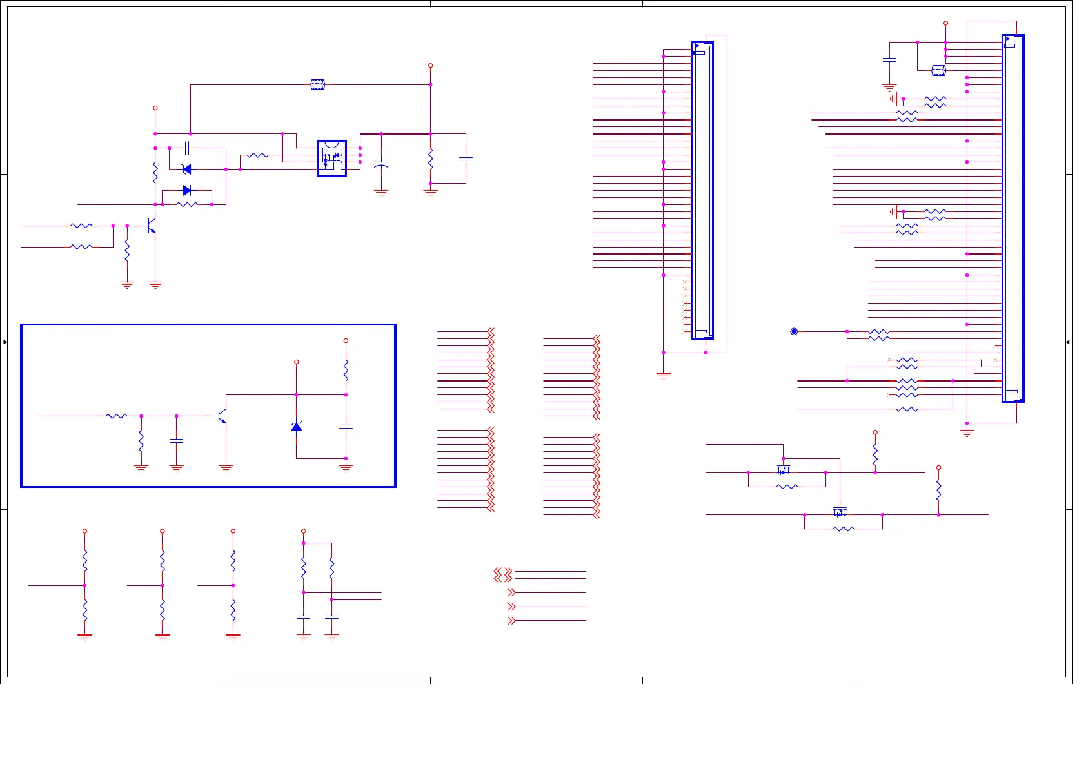Select the capacitor left of the right connector's ferrite bead
Image resolution: width=1086 pixels, height=767 pixels.
[889, 59]
